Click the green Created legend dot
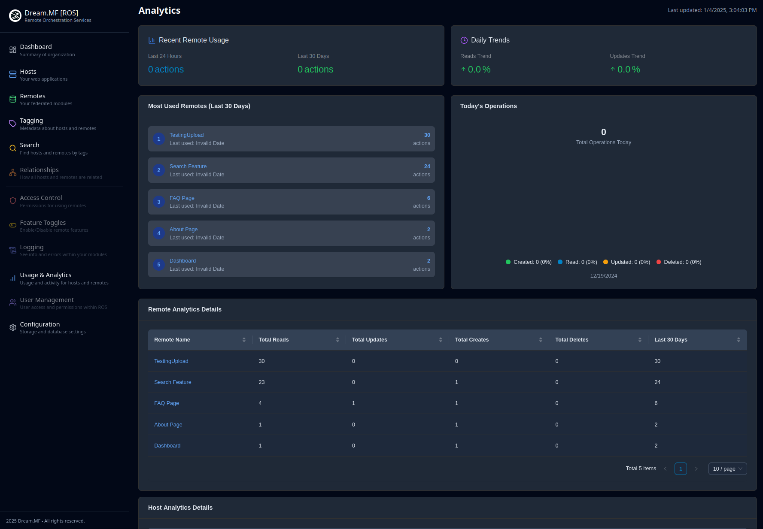This screenshot has height=529, width=763. click(508, 262)
